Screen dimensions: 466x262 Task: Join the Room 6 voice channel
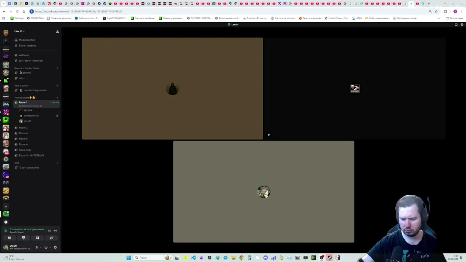(x=23, y=144)
